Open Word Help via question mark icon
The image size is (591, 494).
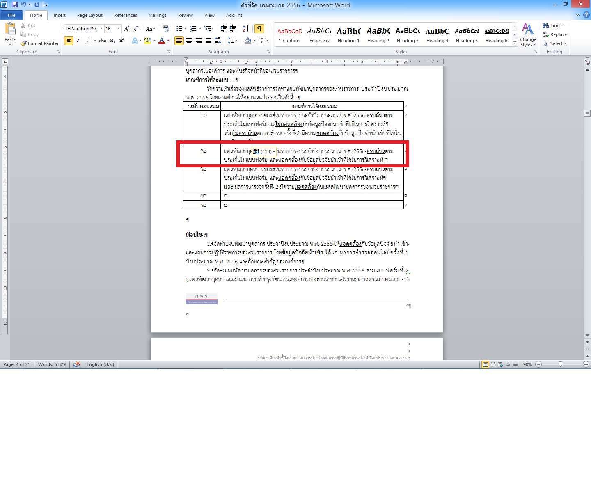pos(586,15)
